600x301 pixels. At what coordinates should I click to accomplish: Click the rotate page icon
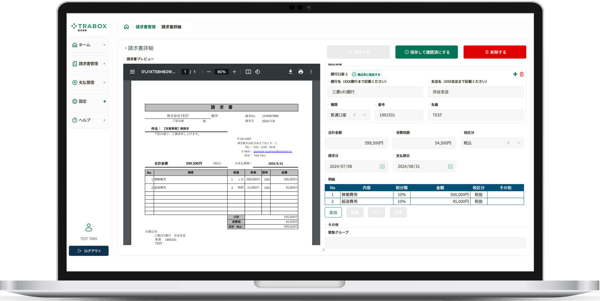(258, 72)
